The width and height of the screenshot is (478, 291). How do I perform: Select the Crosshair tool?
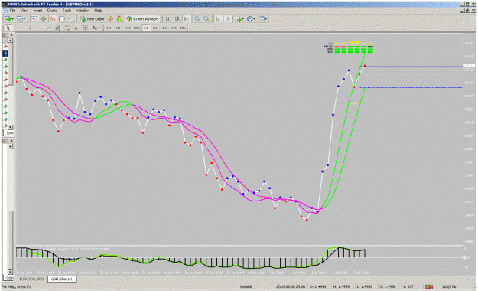point(18,28)
